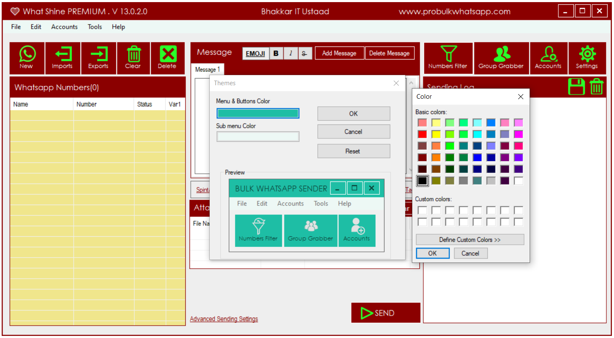Image resolution: width=614 pixels, height=338 pixels.
Task: Toggle bold formatting for the message
Action: click(x=276, y=53)
